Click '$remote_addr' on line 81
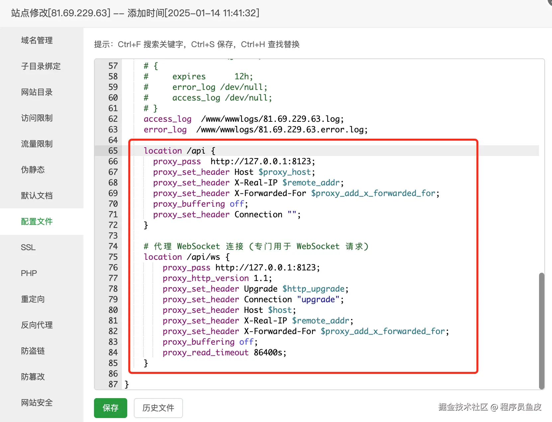552x422 pixels. 321,320
